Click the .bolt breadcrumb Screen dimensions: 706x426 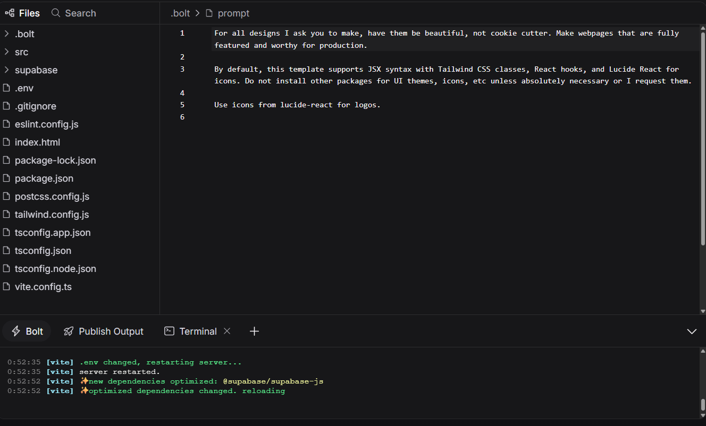tap(180, 13)
